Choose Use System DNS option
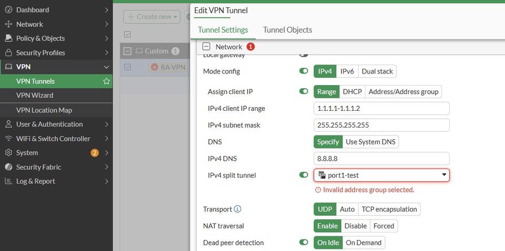Screen dimensions: 505x251 [x=371, y=142]
